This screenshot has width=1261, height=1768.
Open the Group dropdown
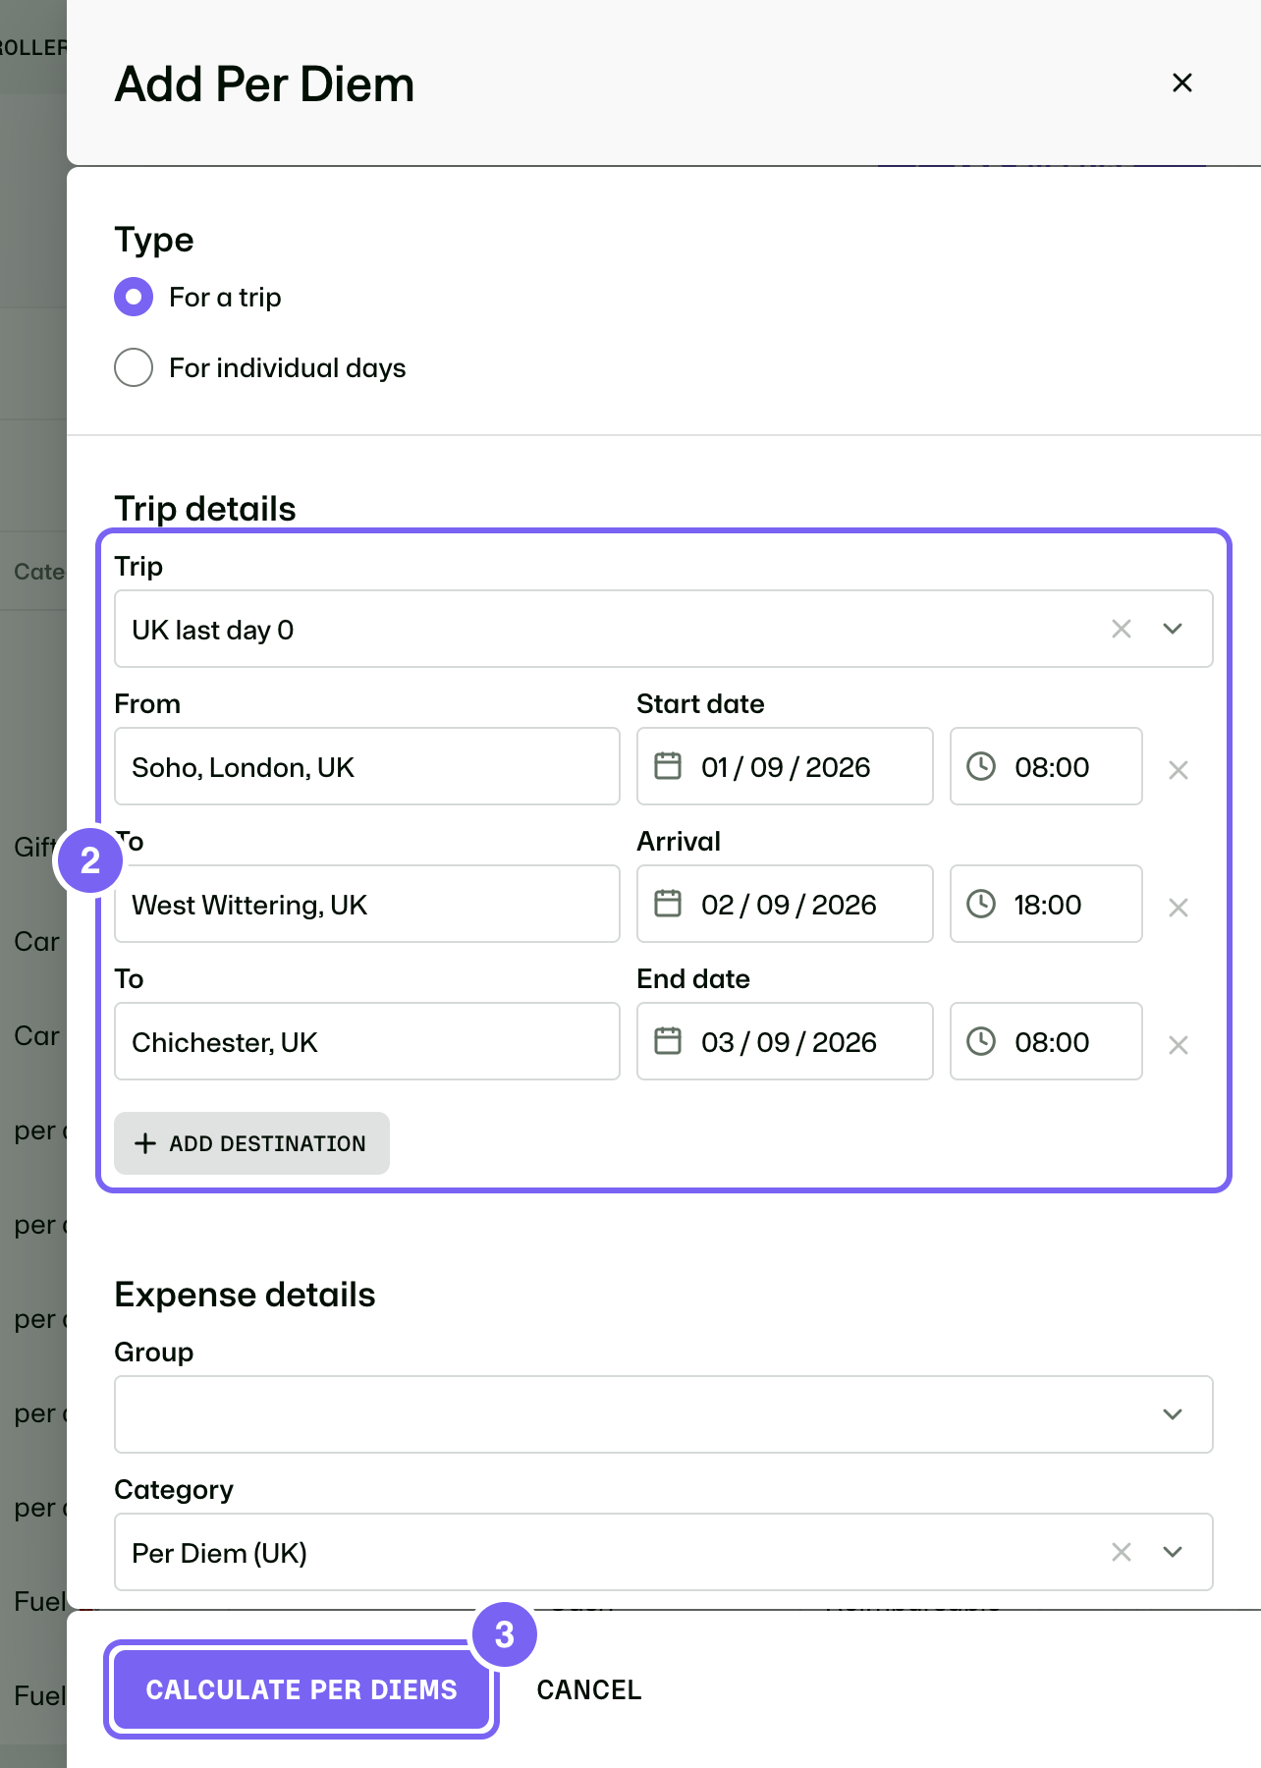click(664, 1414)
